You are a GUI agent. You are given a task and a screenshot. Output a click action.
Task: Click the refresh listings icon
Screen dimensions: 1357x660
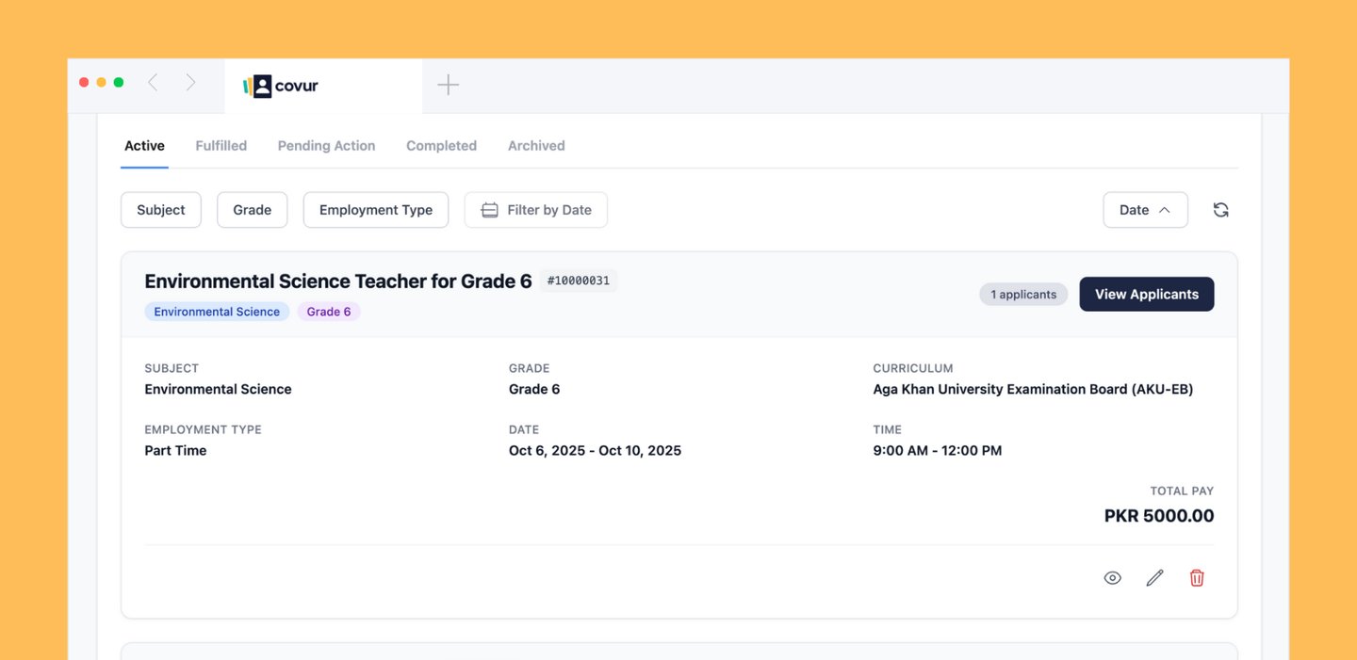1220,210
